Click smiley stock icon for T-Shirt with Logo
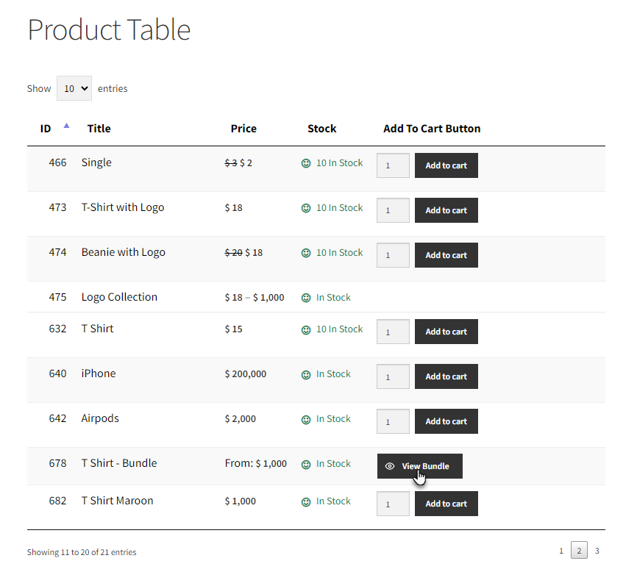 306,208
